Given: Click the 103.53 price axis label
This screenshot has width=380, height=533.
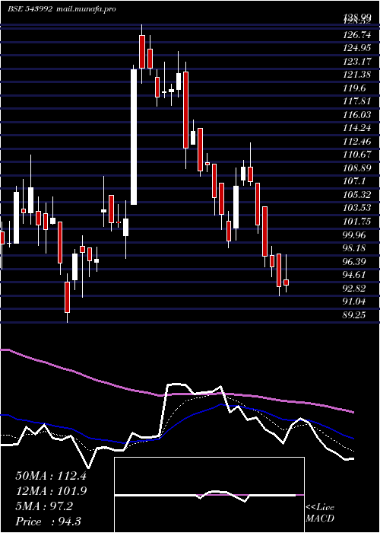Looking at the screenshot, I should tap(357, 207).
